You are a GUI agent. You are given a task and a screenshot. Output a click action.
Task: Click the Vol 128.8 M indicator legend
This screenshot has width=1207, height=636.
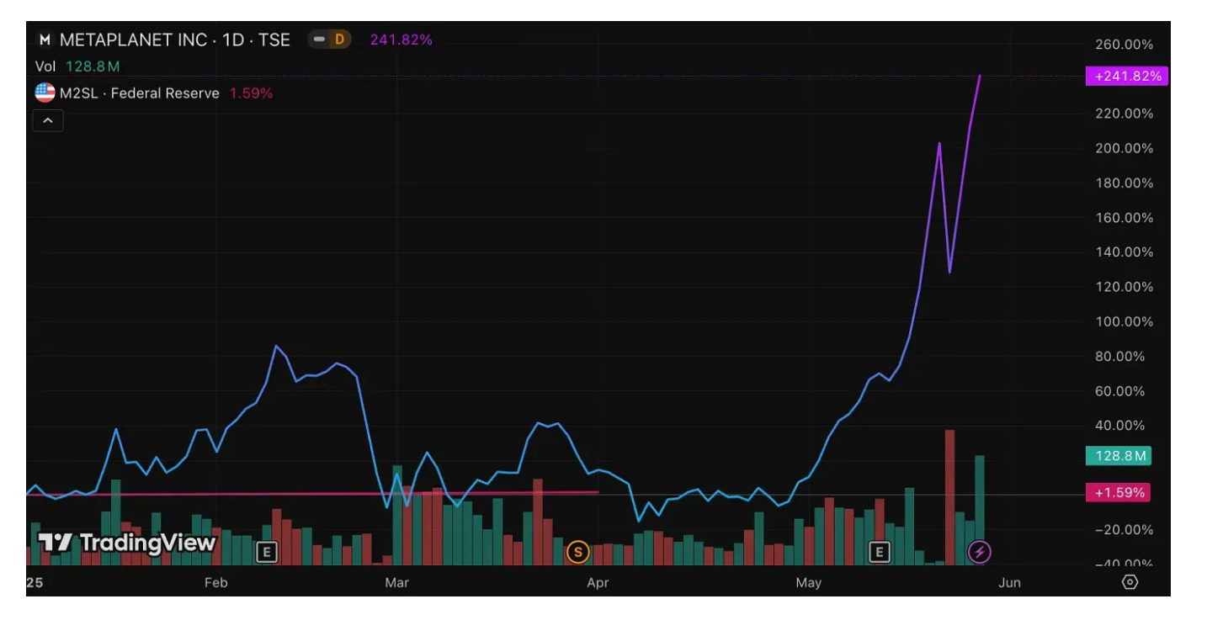point(77,66)
